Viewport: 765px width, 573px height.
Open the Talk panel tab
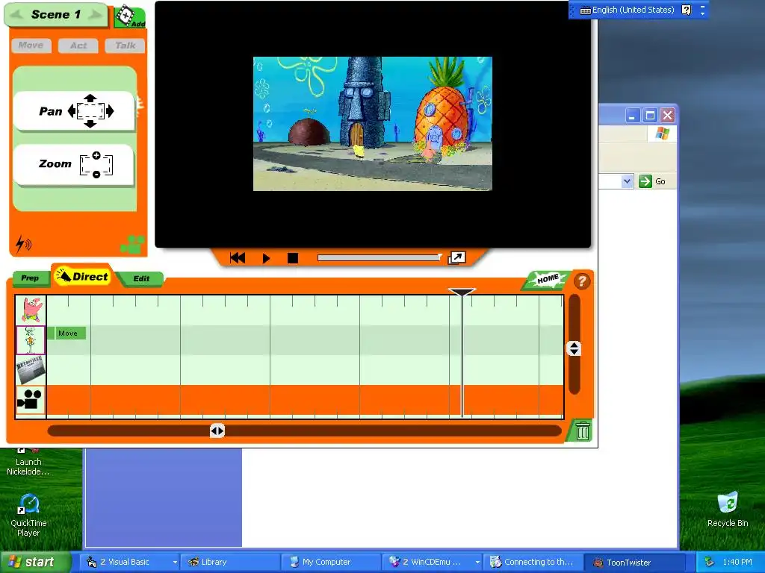[125, 46]
